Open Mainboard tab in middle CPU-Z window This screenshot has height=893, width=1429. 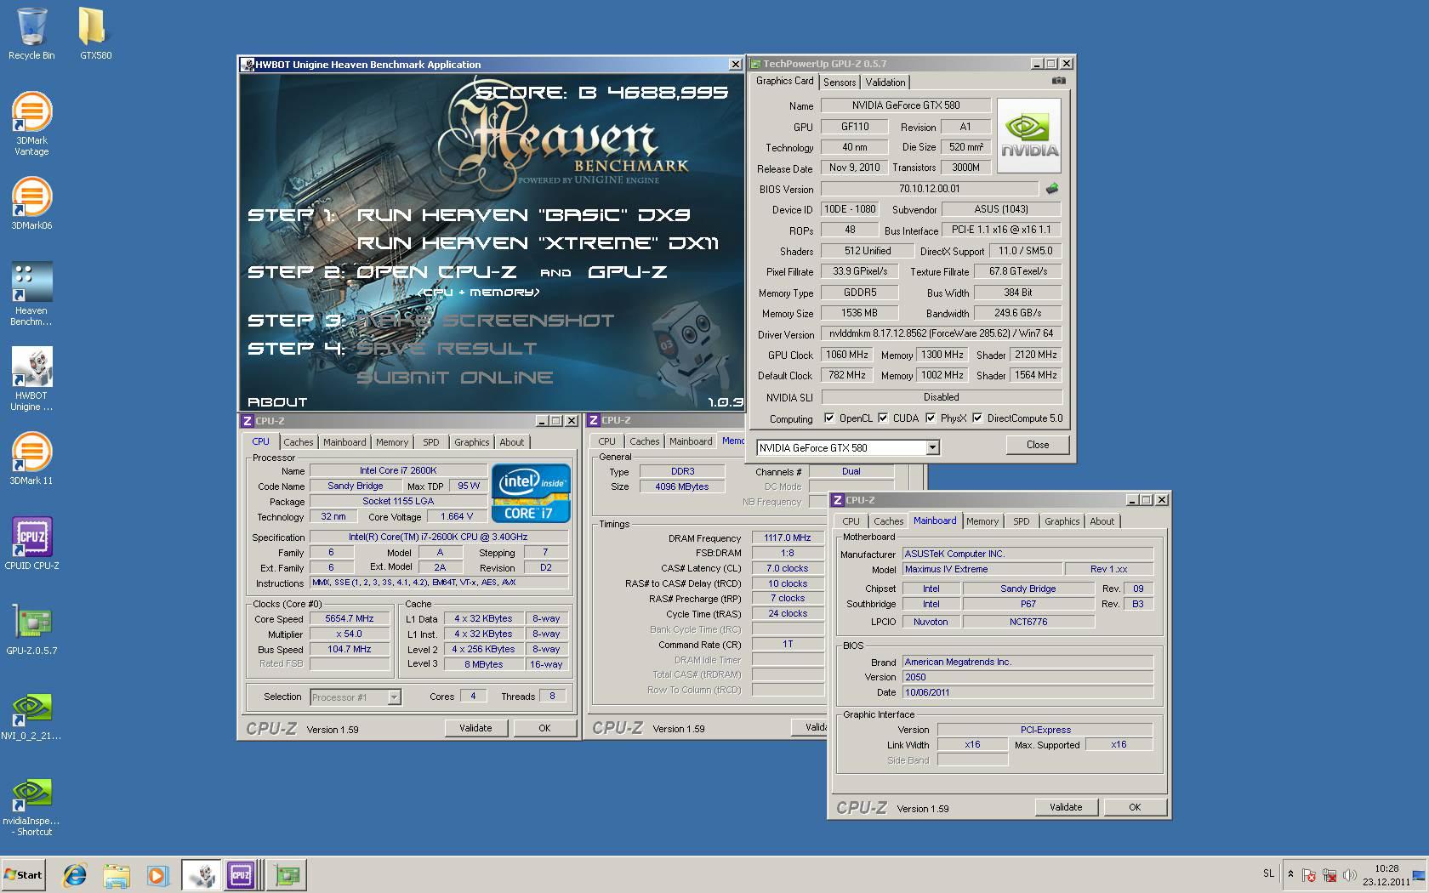tap(691, 441)
